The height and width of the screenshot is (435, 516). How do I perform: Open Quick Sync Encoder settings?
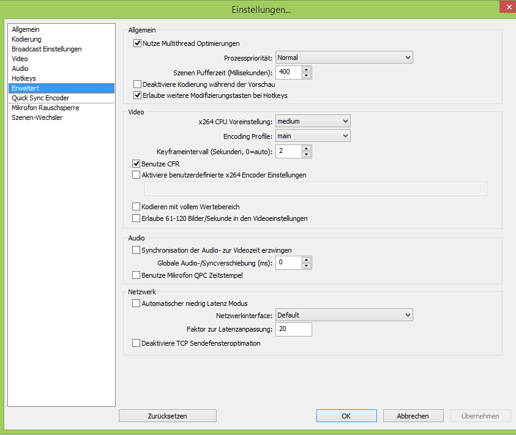point(61,98)
